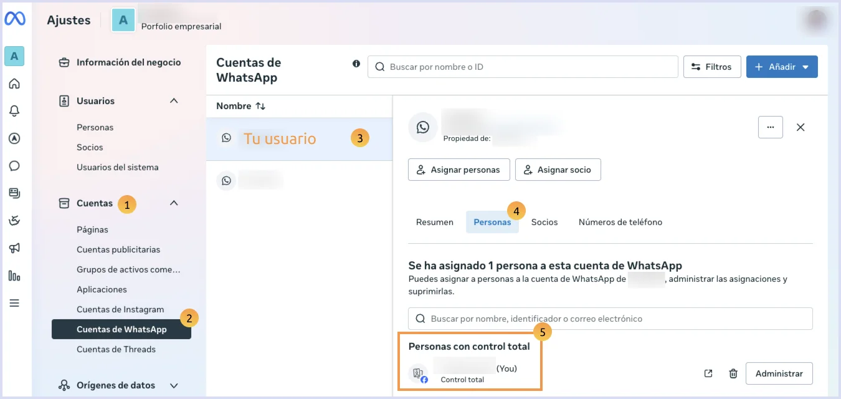
Task: Open Socios in sidebar
Action: point(90,147)
